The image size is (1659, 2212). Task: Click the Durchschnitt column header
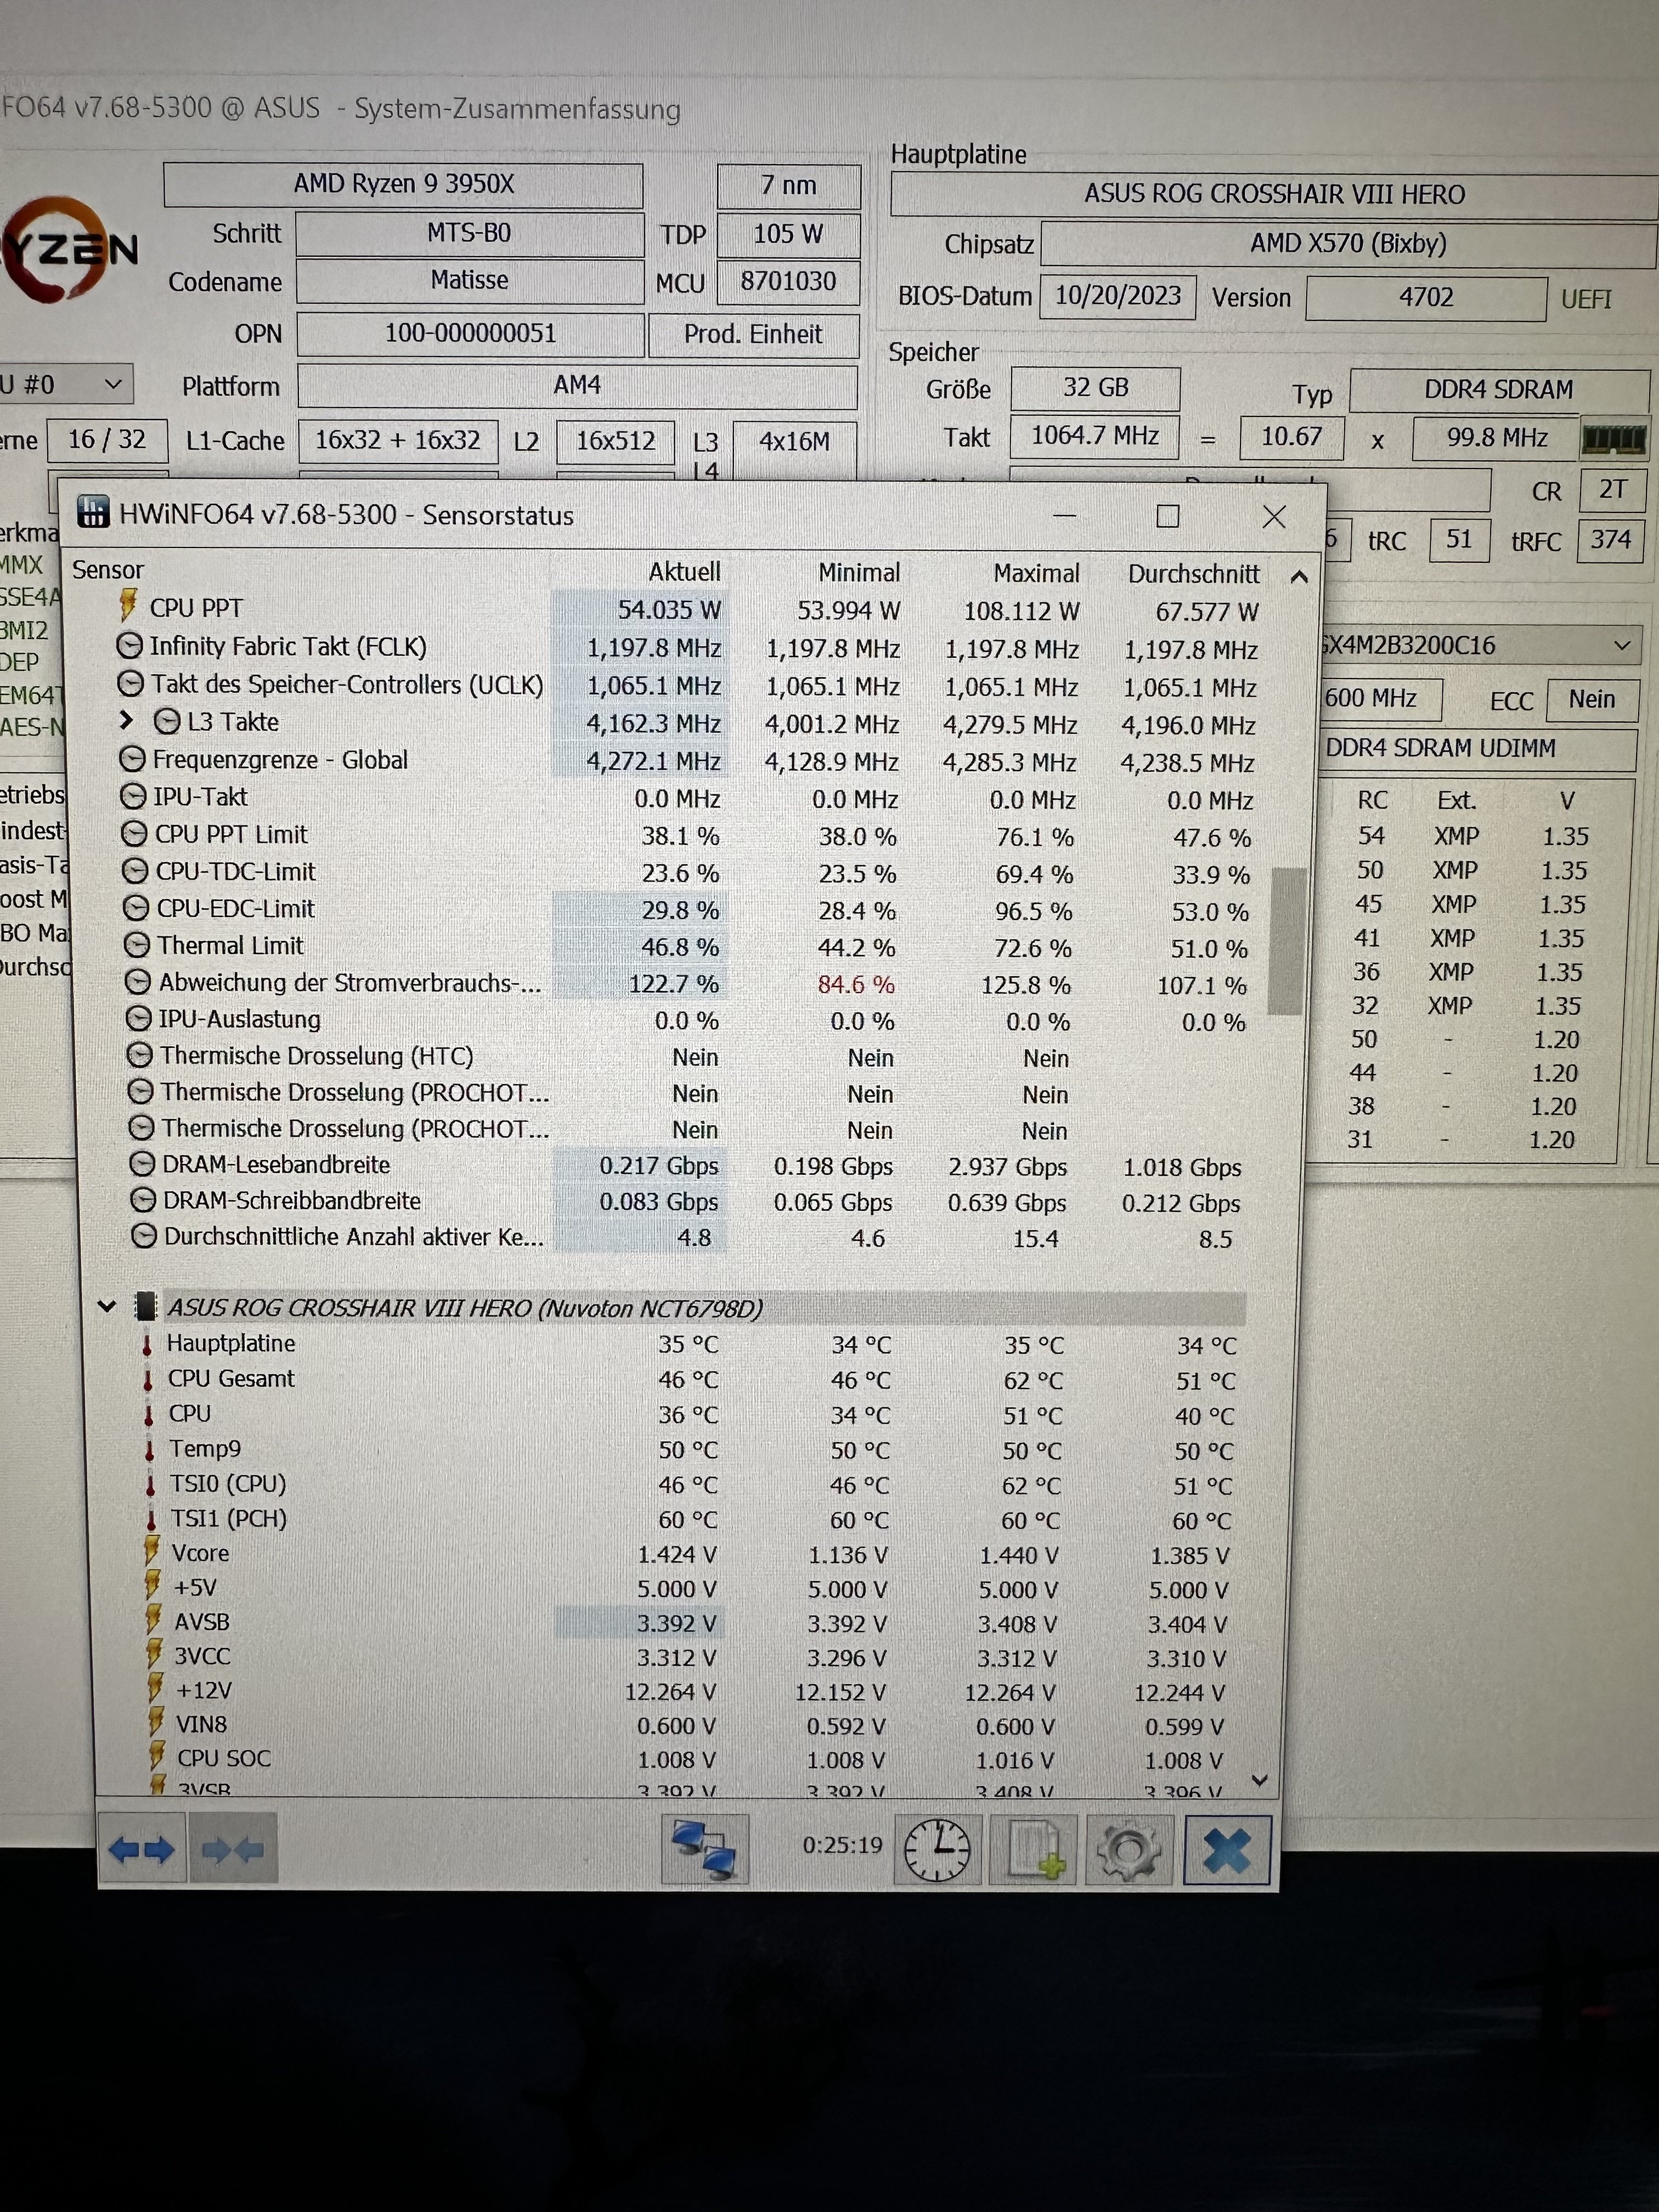[x=1193, y=574]
